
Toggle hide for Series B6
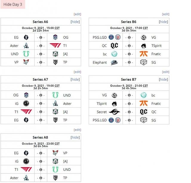coord(163,22)
